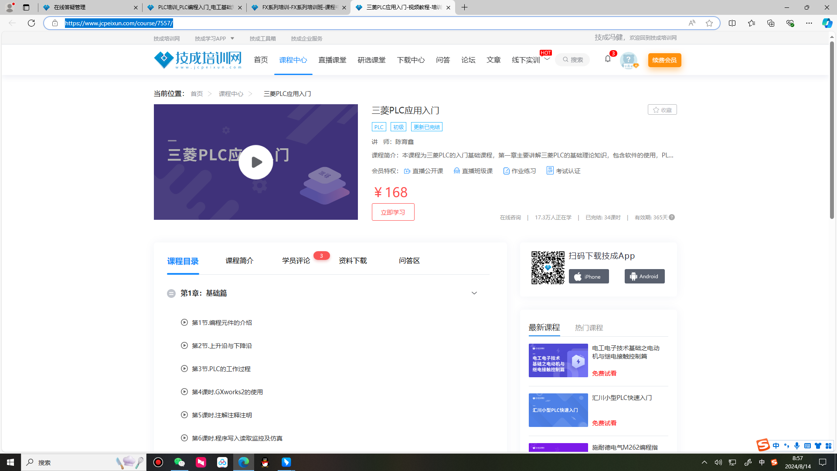Click the play icon for 第3节.PLC的工作过程
Screen dimensions: 837x471
pos(184,369)
